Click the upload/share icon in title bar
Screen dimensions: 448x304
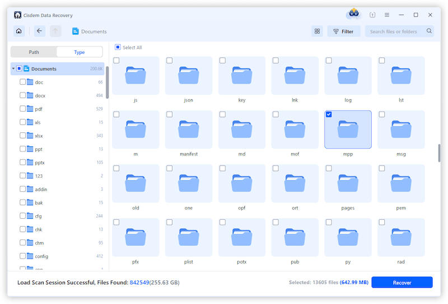pos(372,15)
